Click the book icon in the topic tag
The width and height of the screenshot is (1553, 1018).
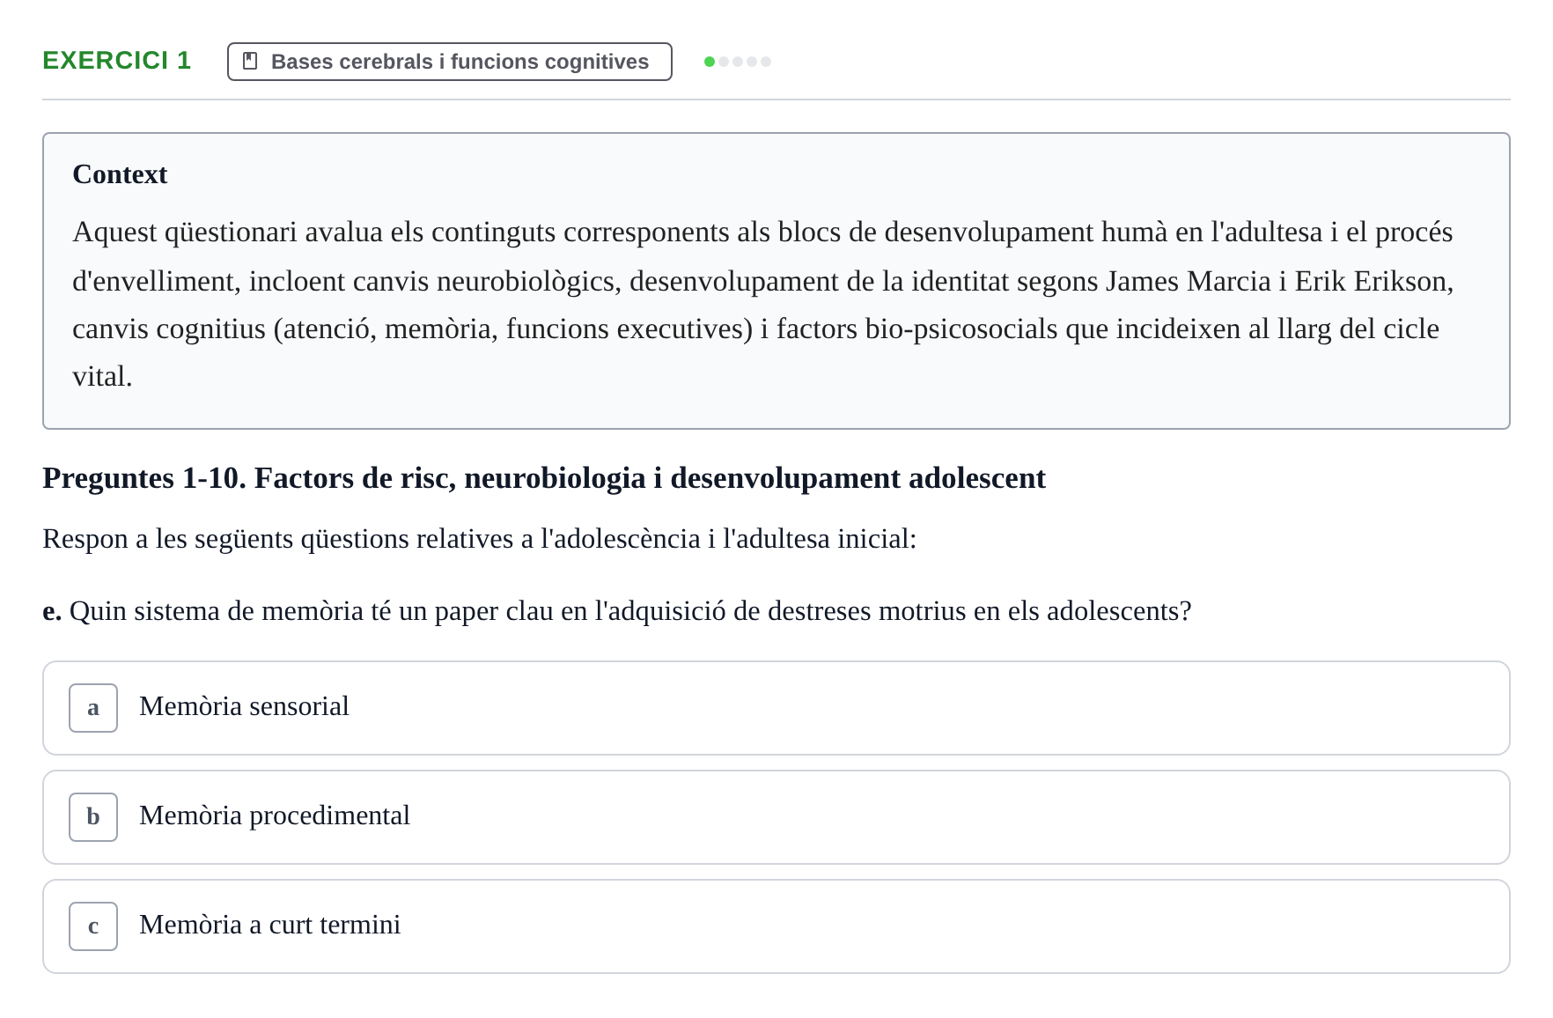click(250, 62)
